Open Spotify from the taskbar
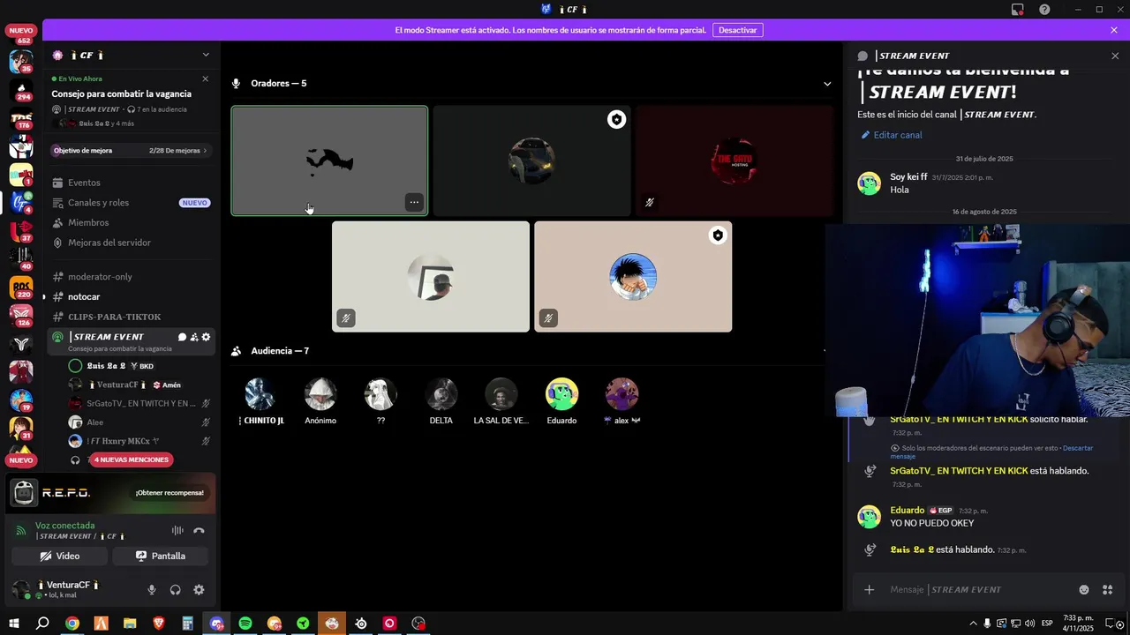The image size is (1130, 635). coord(245,624)
